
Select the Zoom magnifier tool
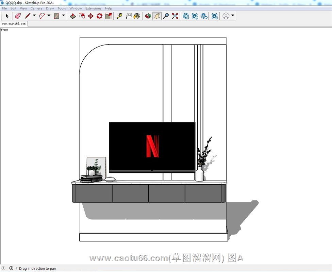166,16
